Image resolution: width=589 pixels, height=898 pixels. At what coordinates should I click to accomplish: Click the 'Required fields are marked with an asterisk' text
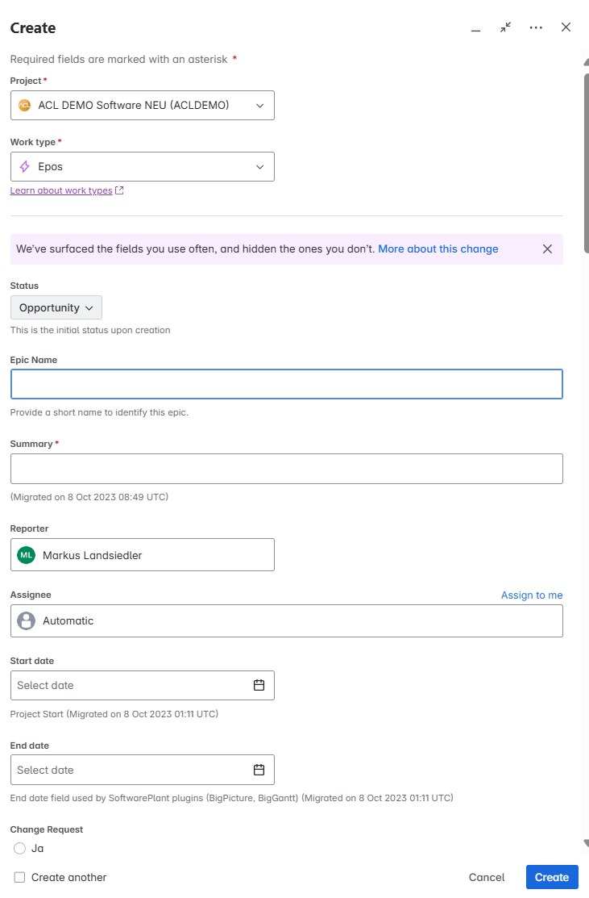[x=119, y=60]
